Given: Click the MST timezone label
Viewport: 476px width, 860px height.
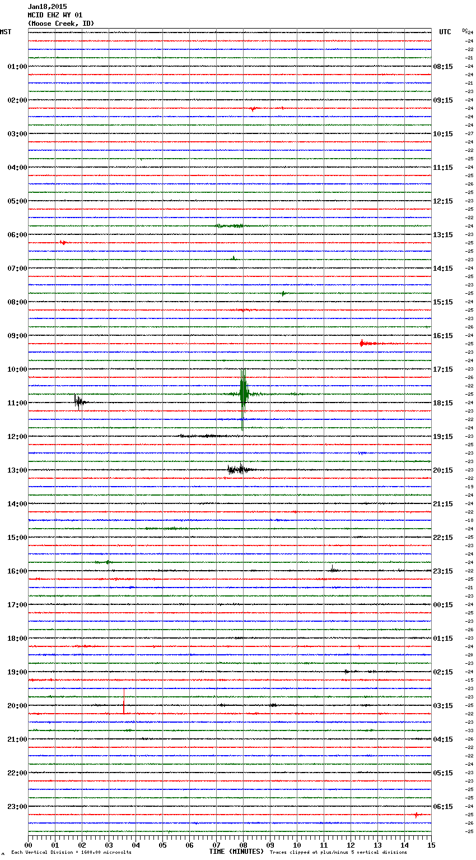Looking at the screenshot, I should 6,32.
